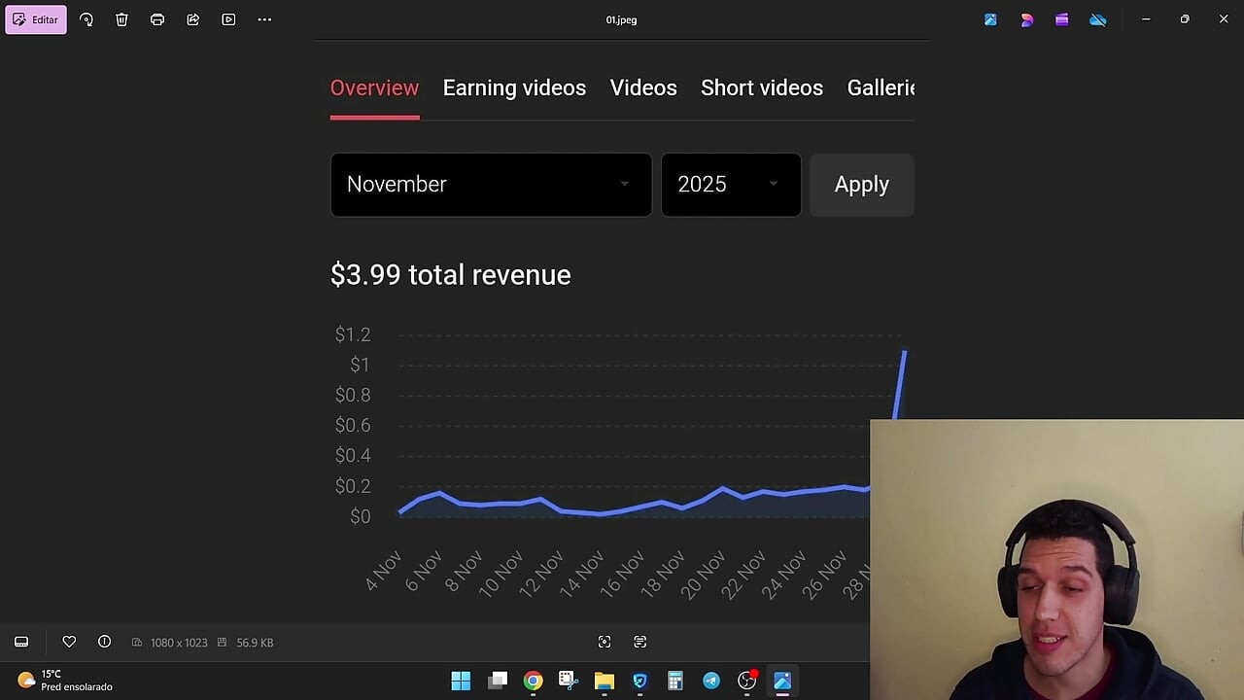The image size is (1244, 700).
Task: Select the Earning videos tab
Action: click(x=514, y=88)
